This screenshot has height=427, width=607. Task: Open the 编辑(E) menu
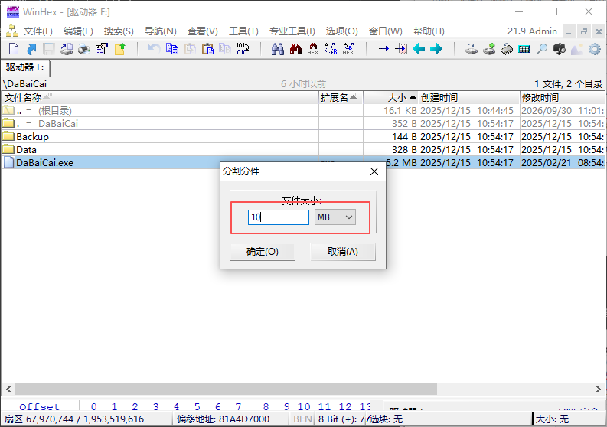pos(78,31)
